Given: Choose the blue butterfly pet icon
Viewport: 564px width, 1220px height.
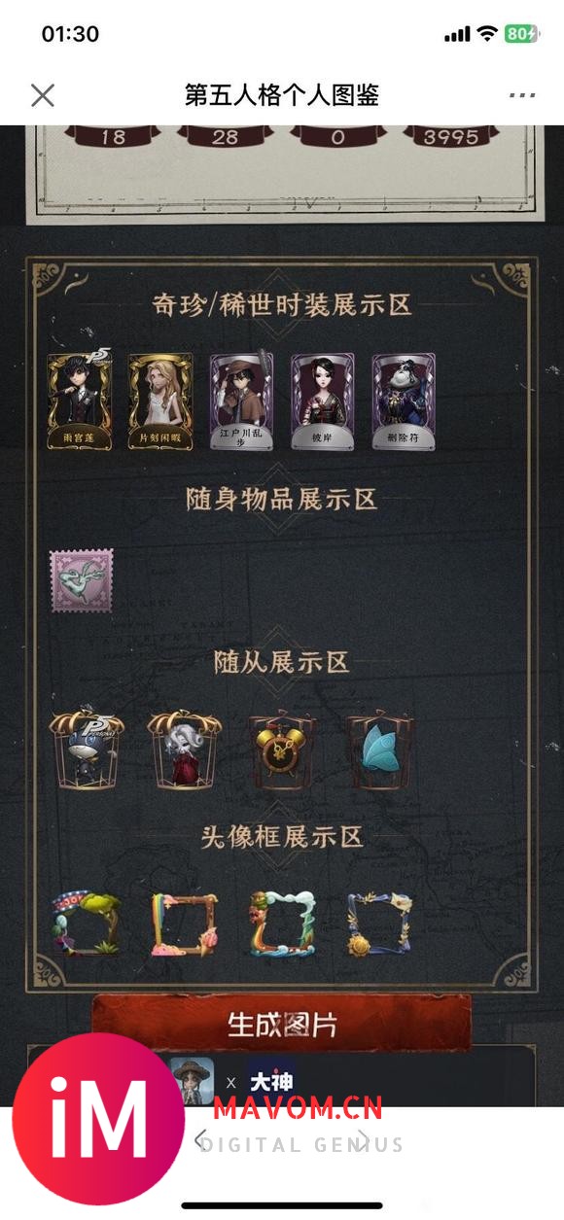Looking at the screenshot, I should click(380, 750).
